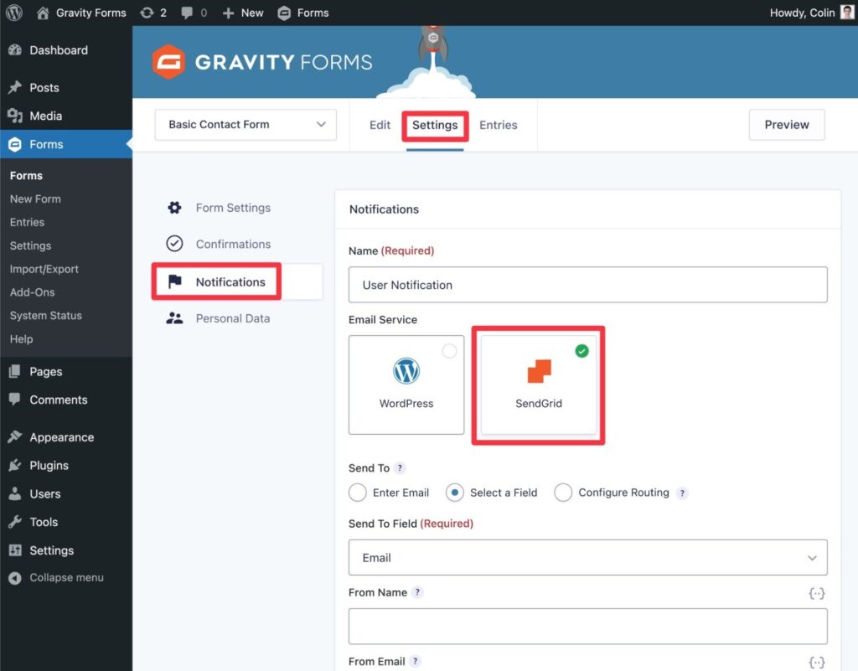Select the Form Settings gear icon
858x671 pixels.
pos(174,208)
